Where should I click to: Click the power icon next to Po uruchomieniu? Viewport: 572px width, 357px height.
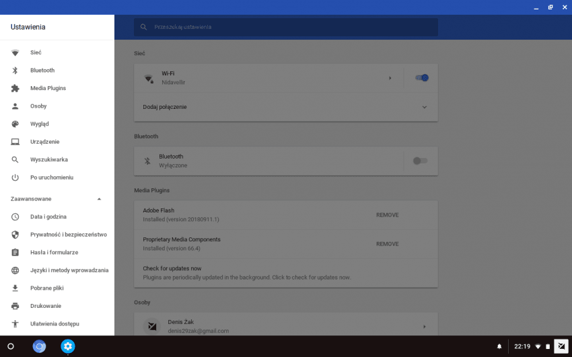point(15,177)
